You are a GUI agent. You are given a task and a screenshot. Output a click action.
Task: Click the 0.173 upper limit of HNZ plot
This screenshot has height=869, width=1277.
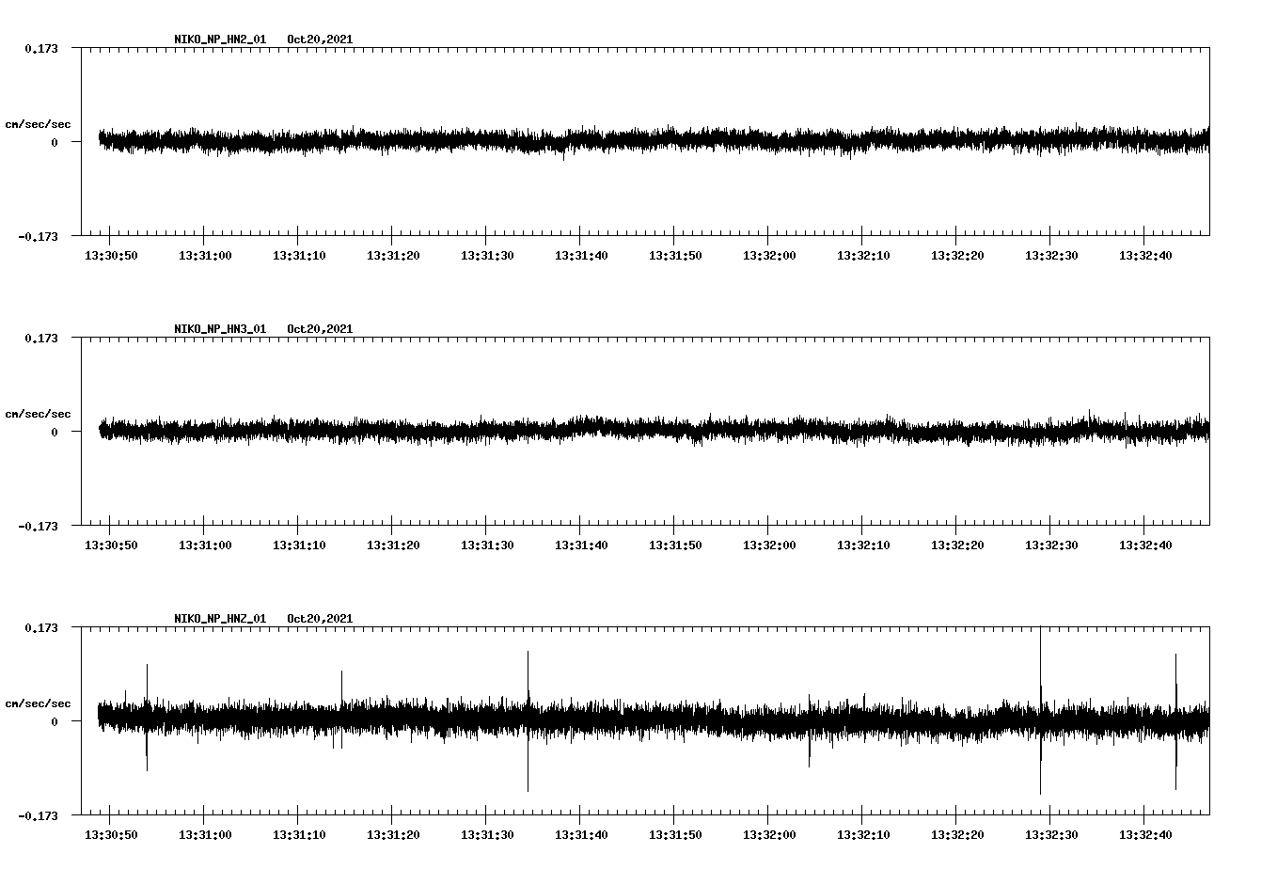pyautogui.click(x=41, y=627)
